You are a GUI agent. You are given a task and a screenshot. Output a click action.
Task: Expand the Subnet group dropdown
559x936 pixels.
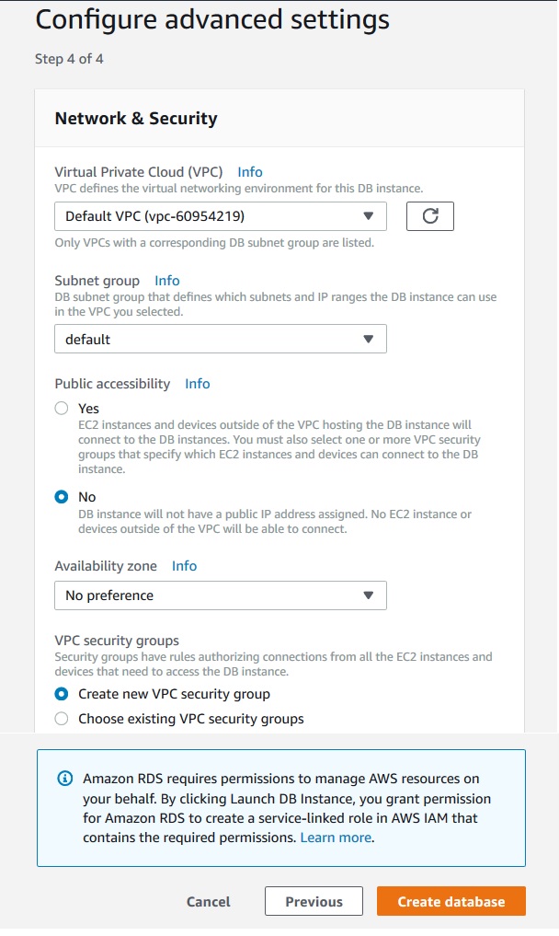(220, 339)
